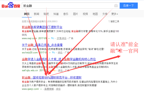
Task: Switch to the 图片 tab
Action: click(75, 14)
